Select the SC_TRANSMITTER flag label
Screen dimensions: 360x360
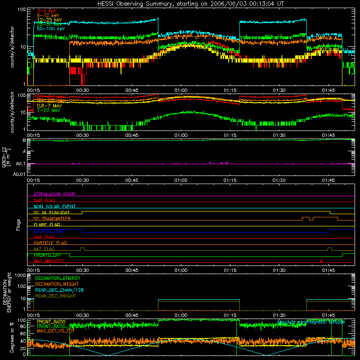click(x=52, y=219)
